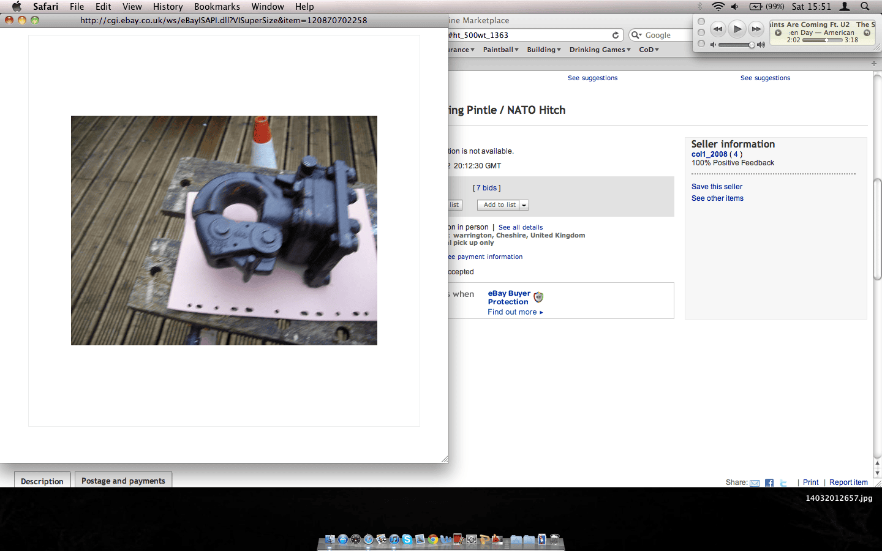This screenshot has width=882, height=551.
Task: Click the menu bar volume icon
Action: click(735, 6)
